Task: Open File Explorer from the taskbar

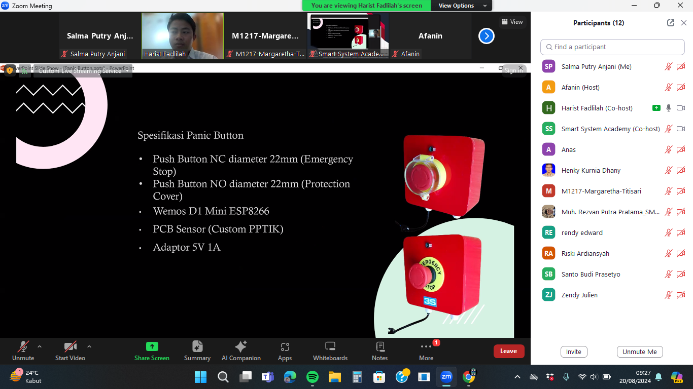Action: [x=334, y=377]
